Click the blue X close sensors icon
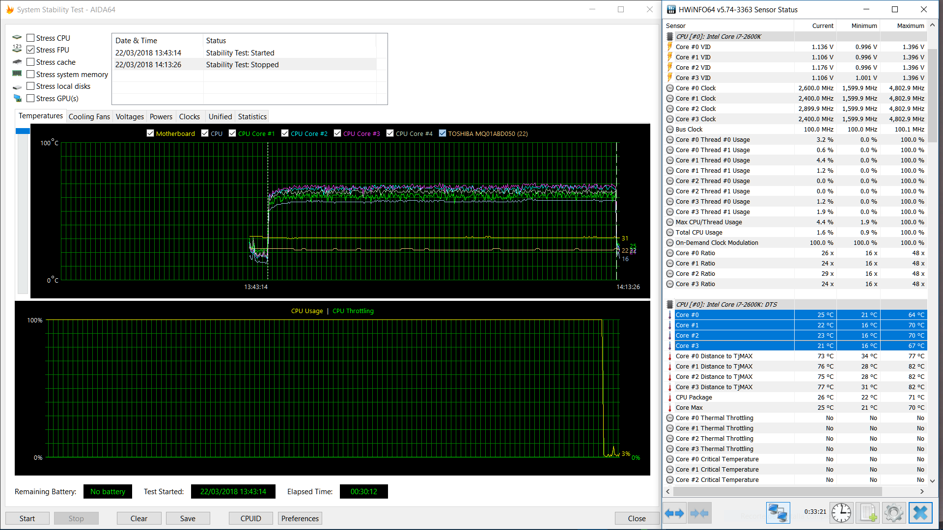Viewport: 943px width, 530px height. 920,513
